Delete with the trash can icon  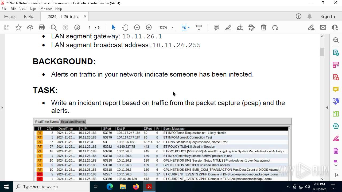[263, 27]
